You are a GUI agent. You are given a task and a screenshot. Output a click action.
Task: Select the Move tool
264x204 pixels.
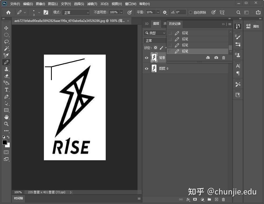[6, 28]
